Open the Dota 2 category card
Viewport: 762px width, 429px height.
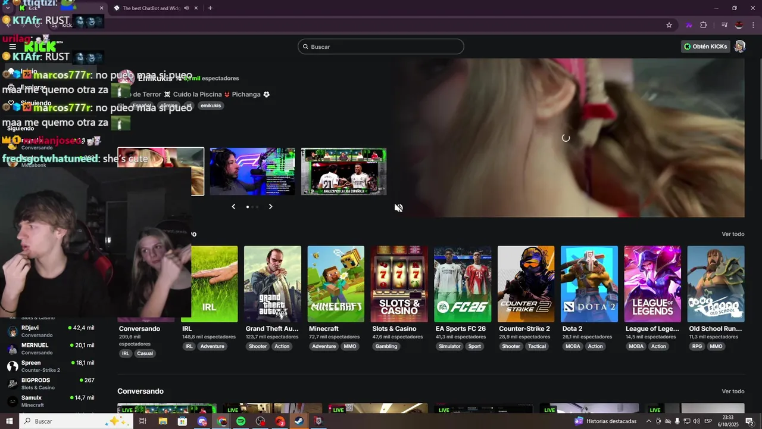pos(589,284)
